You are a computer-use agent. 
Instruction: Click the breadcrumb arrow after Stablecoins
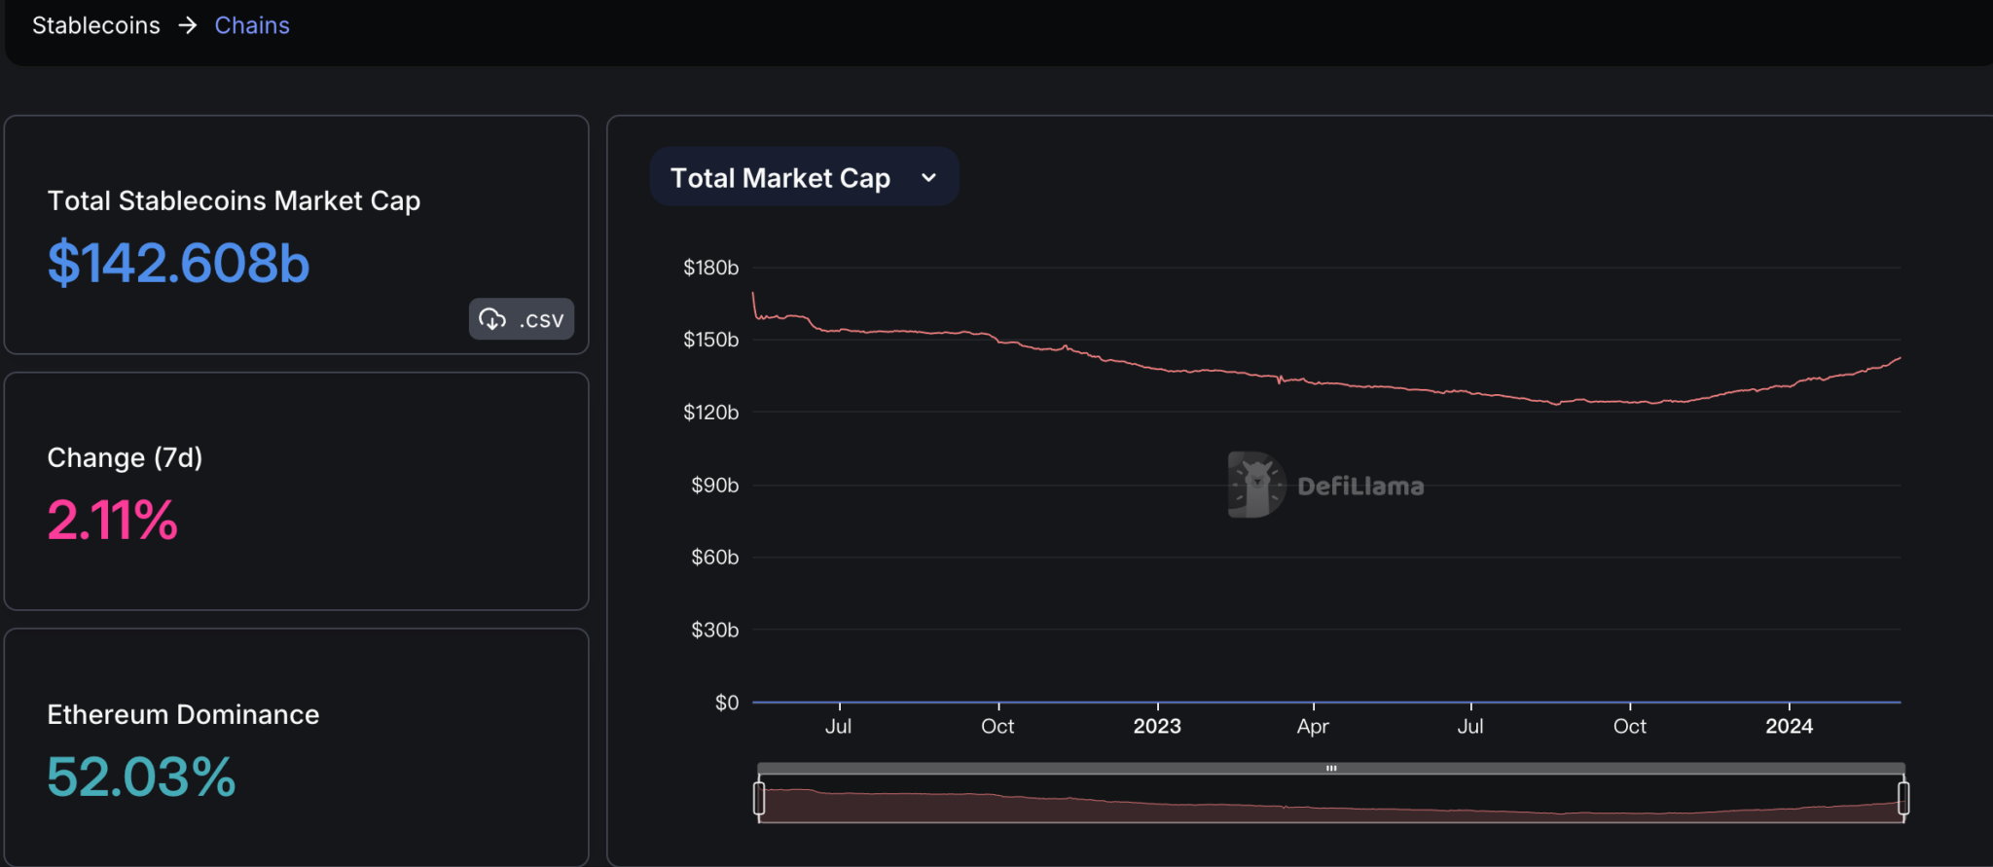(188, 25)
